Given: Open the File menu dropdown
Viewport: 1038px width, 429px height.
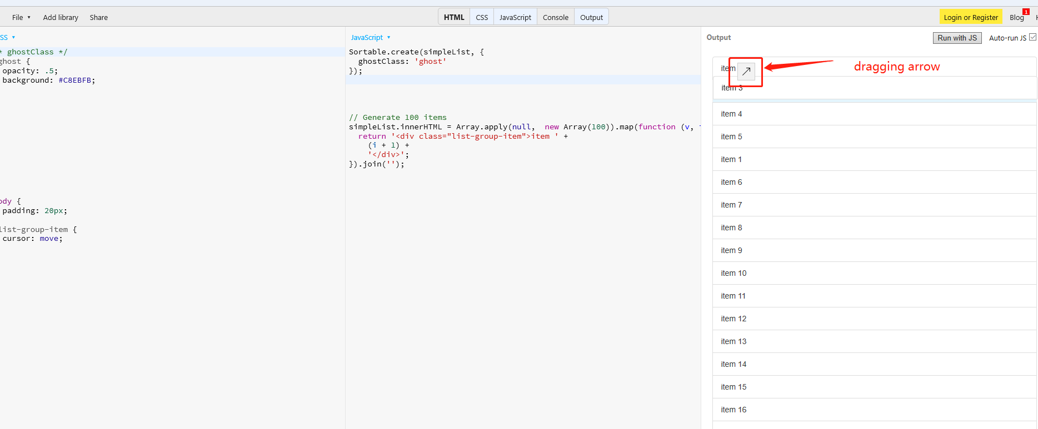Looking at the screenshot, I should (x=21, y=17).
